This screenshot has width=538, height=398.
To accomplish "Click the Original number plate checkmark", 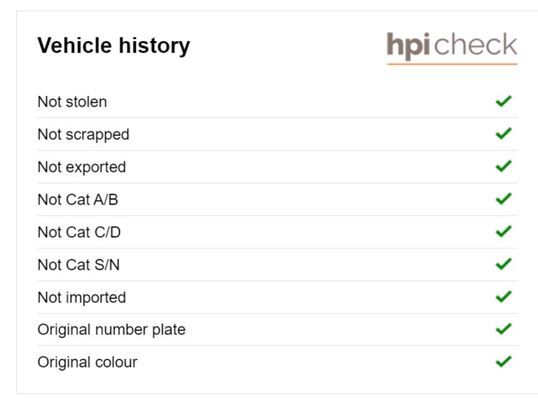I will click(x=503, y=329).
